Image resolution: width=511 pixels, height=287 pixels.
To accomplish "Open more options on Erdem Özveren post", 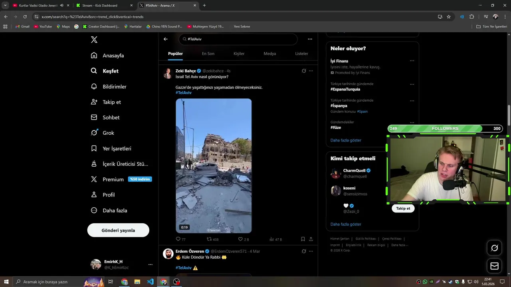I will (x=311, y=251).
